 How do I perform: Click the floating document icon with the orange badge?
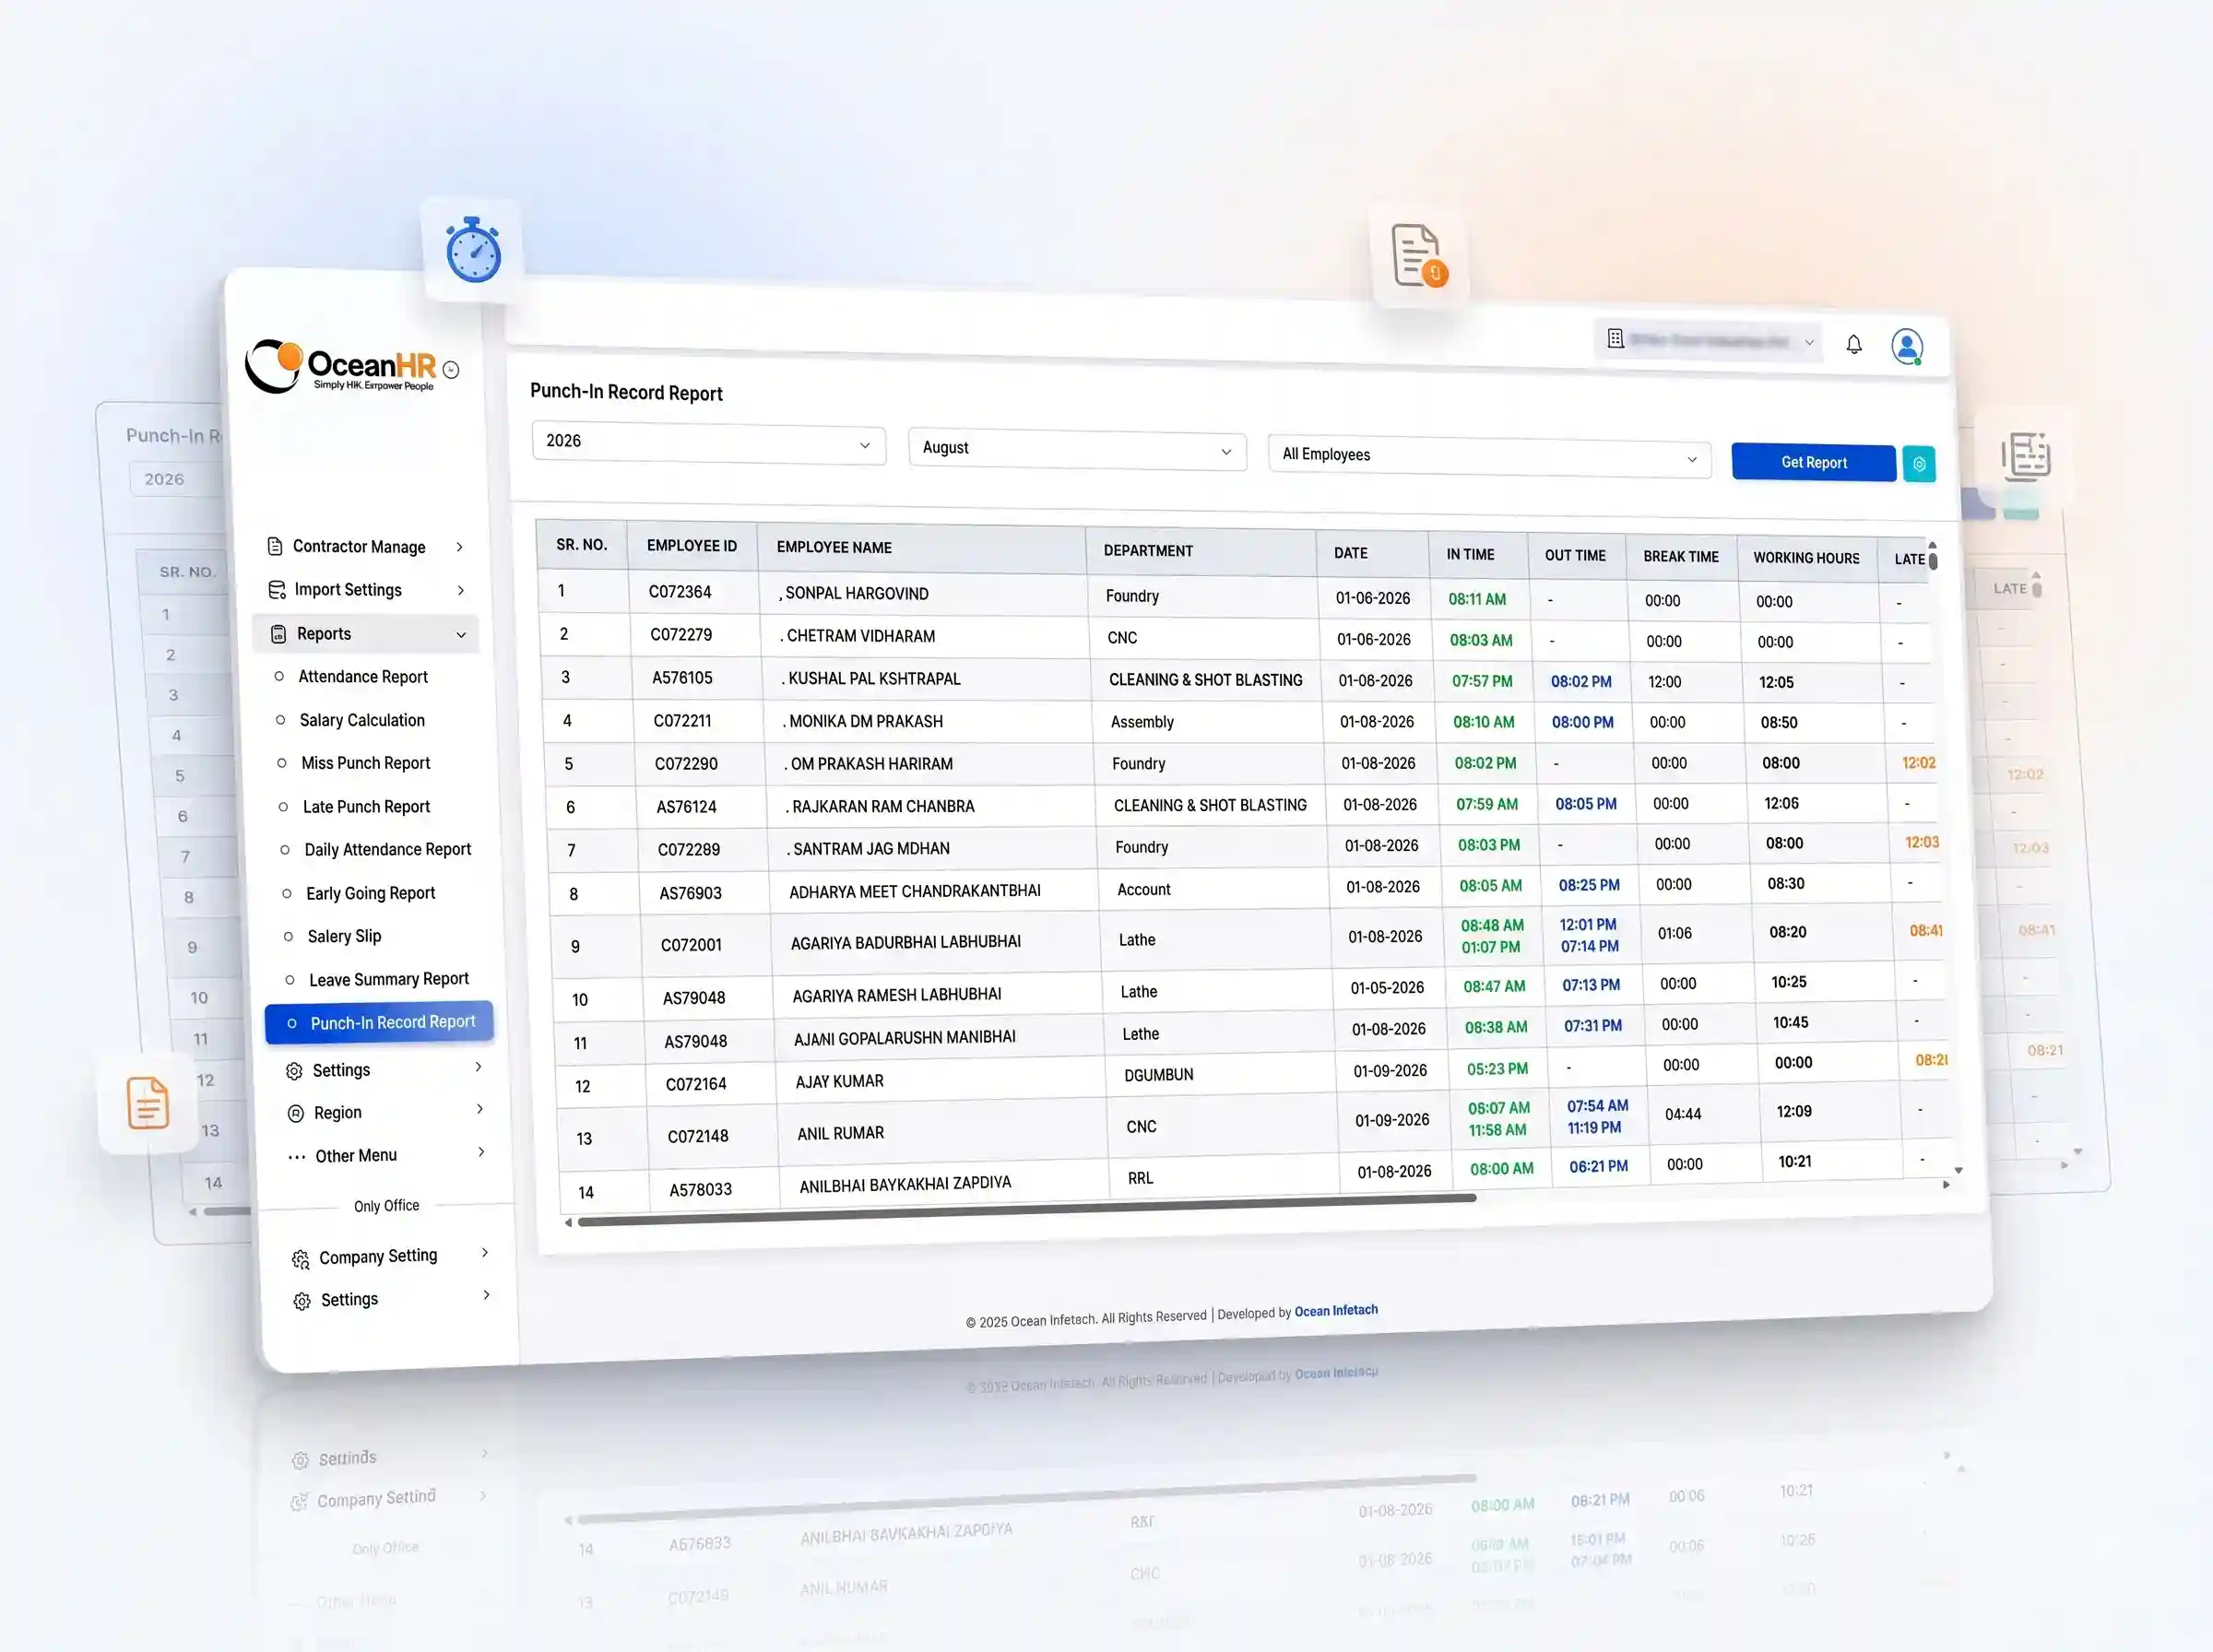click(1418, 256)
